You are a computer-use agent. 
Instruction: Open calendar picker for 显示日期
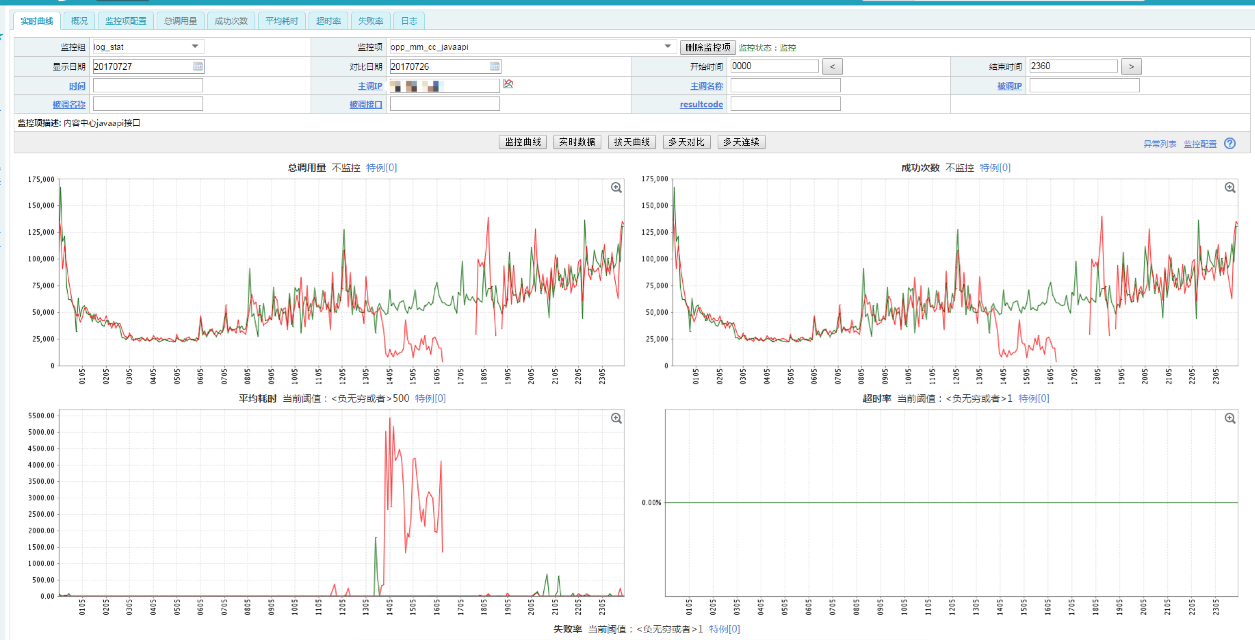coord(197,66)
